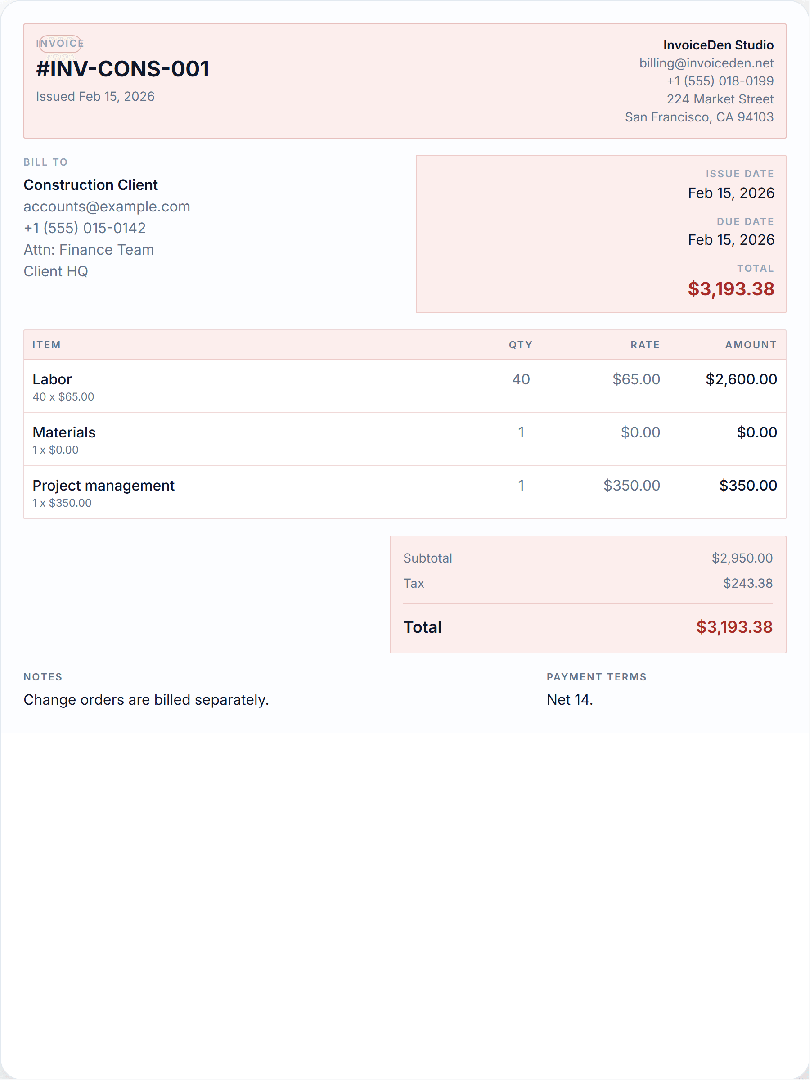Select the invoice number #INV-CONS-001

[x=123, y=69]
